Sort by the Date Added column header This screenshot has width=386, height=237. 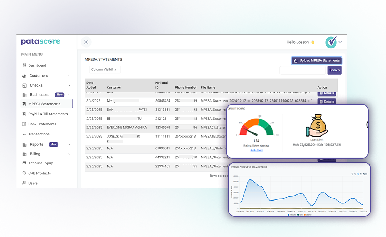91,85
